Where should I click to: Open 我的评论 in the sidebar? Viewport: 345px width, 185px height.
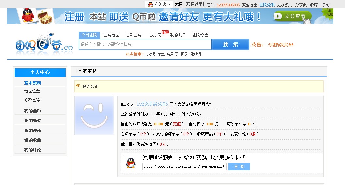33,150
